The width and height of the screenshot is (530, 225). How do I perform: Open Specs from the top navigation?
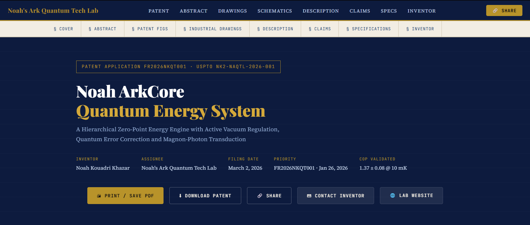[x=389, y=11]
